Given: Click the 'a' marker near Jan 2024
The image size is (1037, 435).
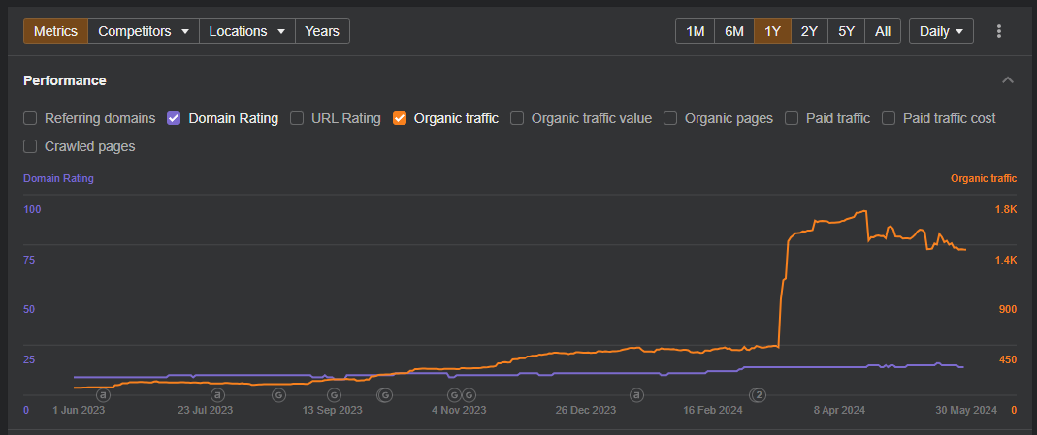Looking at the screenshot, I should 636,394.
